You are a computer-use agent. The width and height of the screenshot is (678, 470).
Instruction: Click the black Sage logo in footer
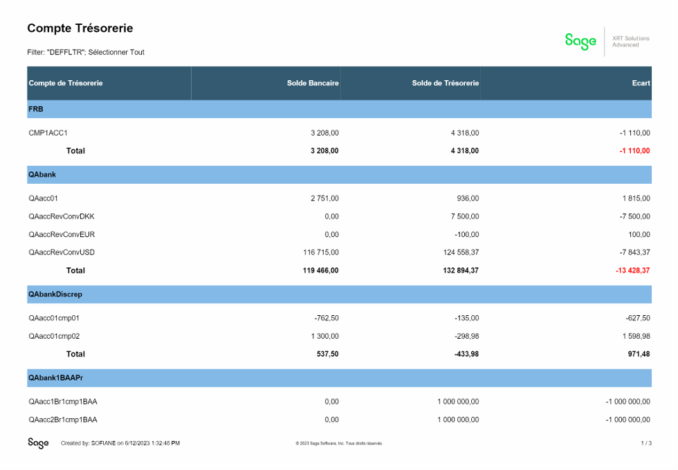tap(37, 443)
